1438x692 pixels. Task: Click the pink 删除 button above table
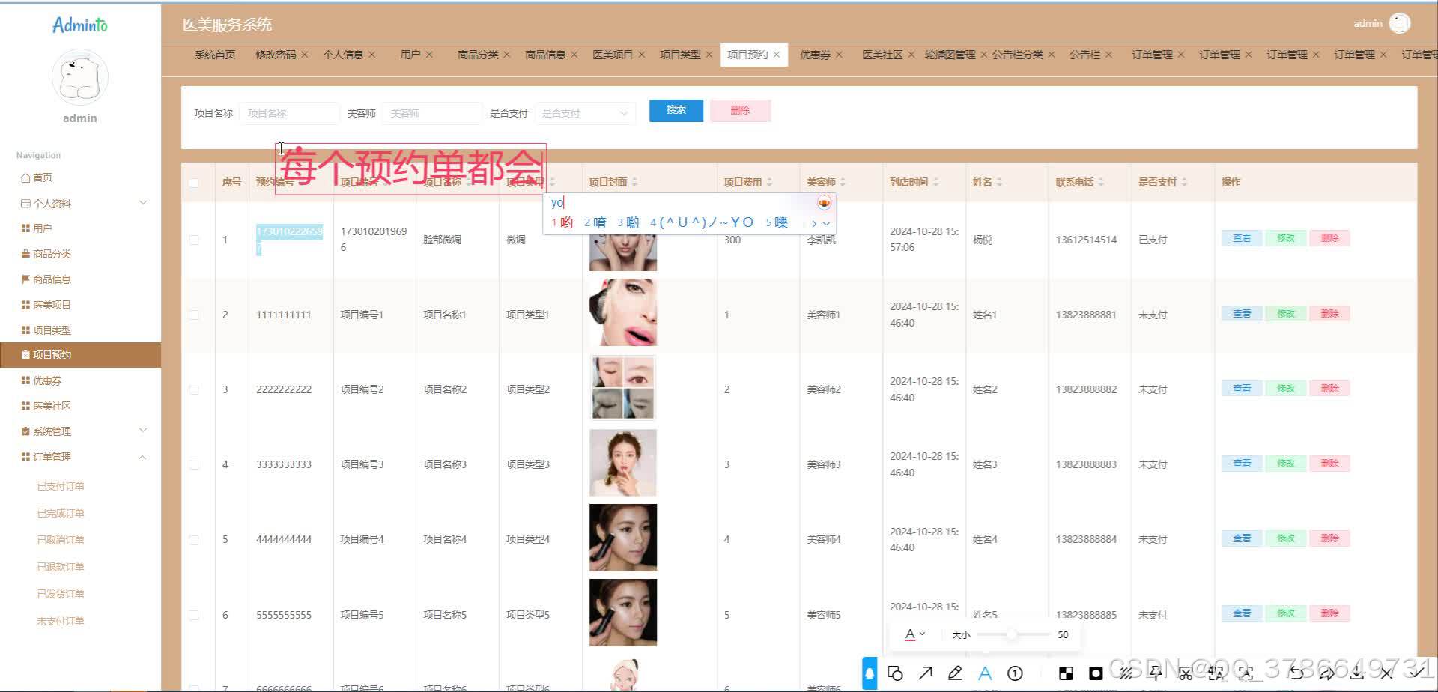(740, 110)
